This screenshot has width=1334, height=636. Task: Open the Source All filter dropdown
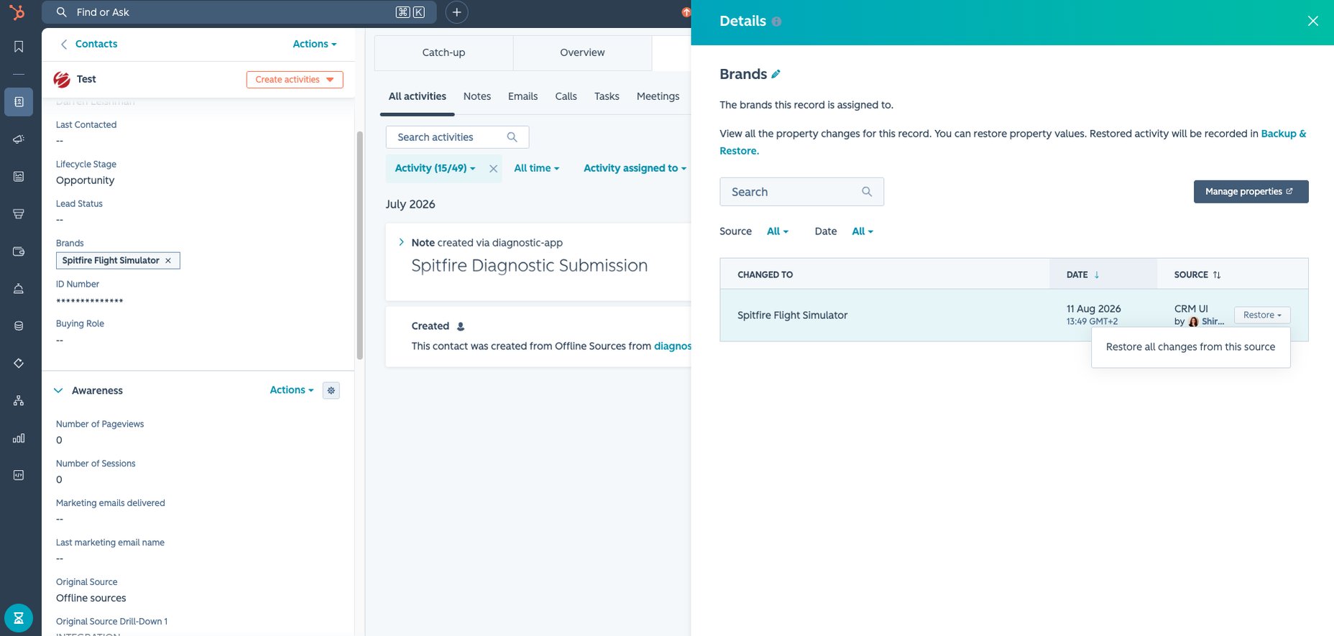click(x=778, y=231)
